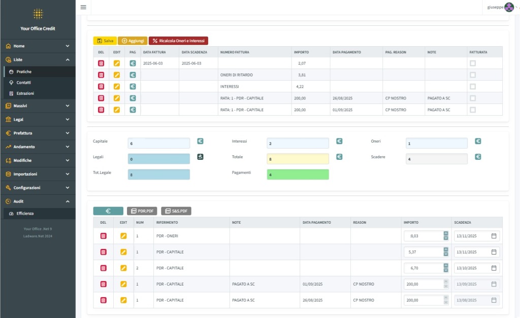
Task: Click the Totale amount field
Action: [x=298, y=159]
